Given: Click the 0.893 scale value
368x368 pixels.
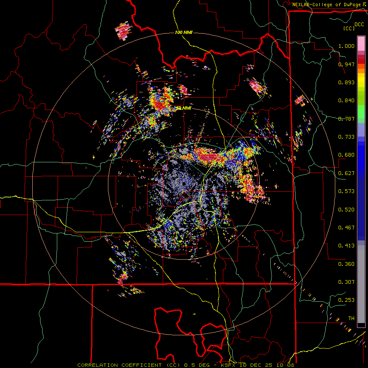Looking at the screenshot, I should click(x=346, y=82).
